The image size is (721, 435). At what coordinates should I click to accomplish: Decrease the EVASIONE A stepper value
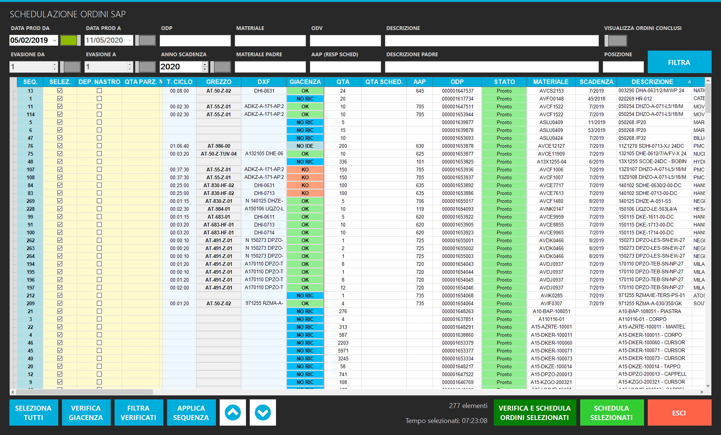click(130, 69)
